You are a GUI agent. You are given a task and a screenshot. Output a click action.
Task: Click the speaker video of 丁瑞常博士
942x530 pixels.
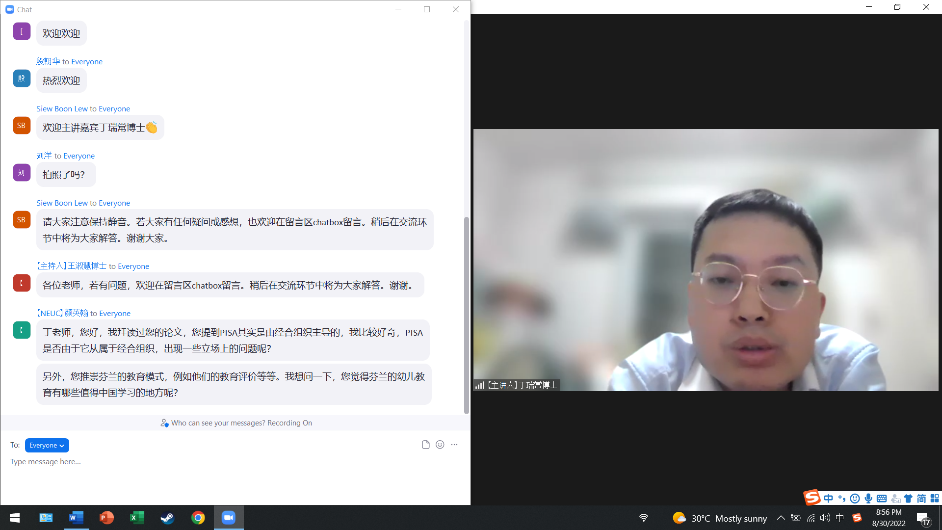[706, 260]
